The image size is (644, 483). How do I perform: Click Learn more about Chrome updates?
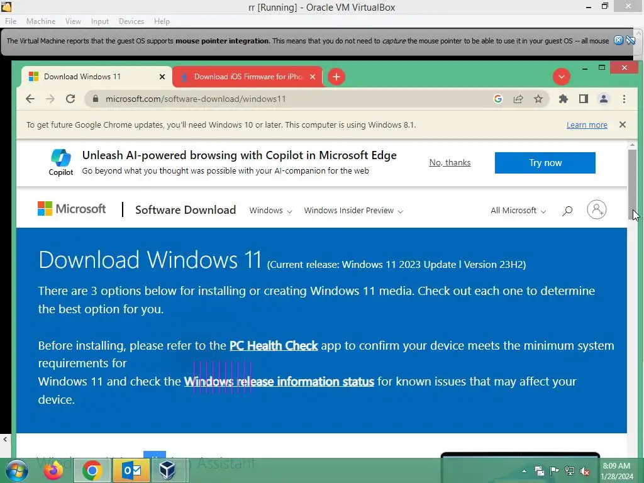coord(587,125)
